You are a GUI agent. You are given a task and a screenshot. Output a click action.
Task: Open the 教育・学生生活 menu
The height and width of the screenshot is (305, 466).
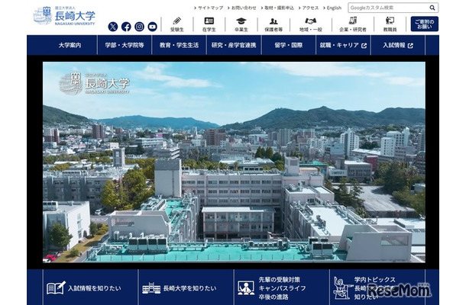point(179,46)
